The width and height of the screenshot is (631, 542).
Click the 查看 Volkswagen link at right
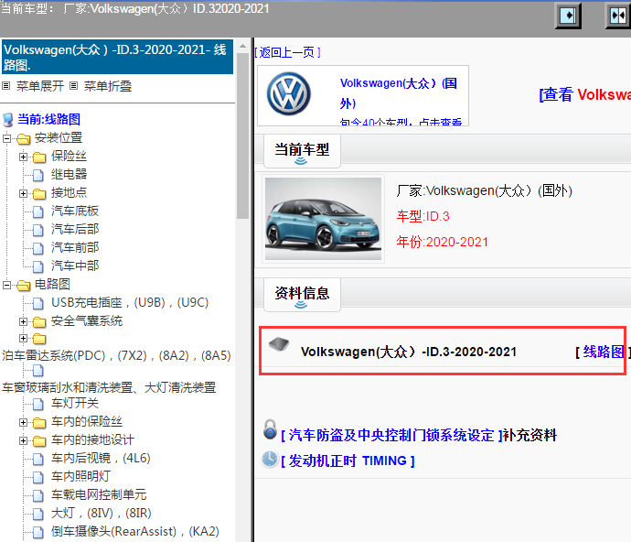pyautogui.click(x=584, y=94)
